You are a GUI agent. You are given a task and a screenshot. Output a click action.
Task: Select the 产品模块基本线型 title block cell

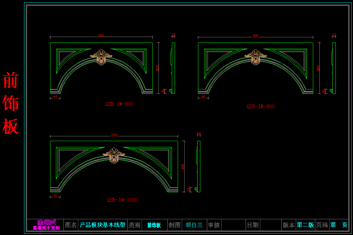click(x=103, y=225)
